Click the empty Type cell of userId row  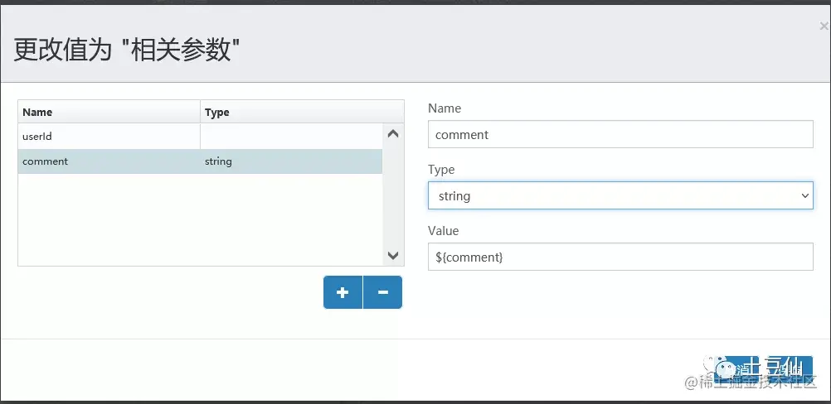click(291, 137)
